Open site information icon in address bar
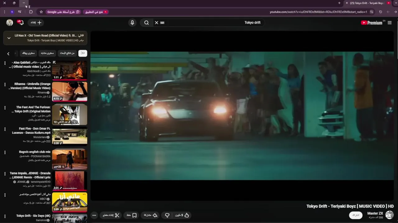Viewport: 398px width, 223px height. (372, 12)
